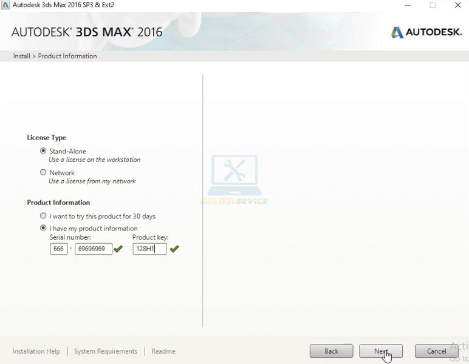Open the Readme link

163,351
